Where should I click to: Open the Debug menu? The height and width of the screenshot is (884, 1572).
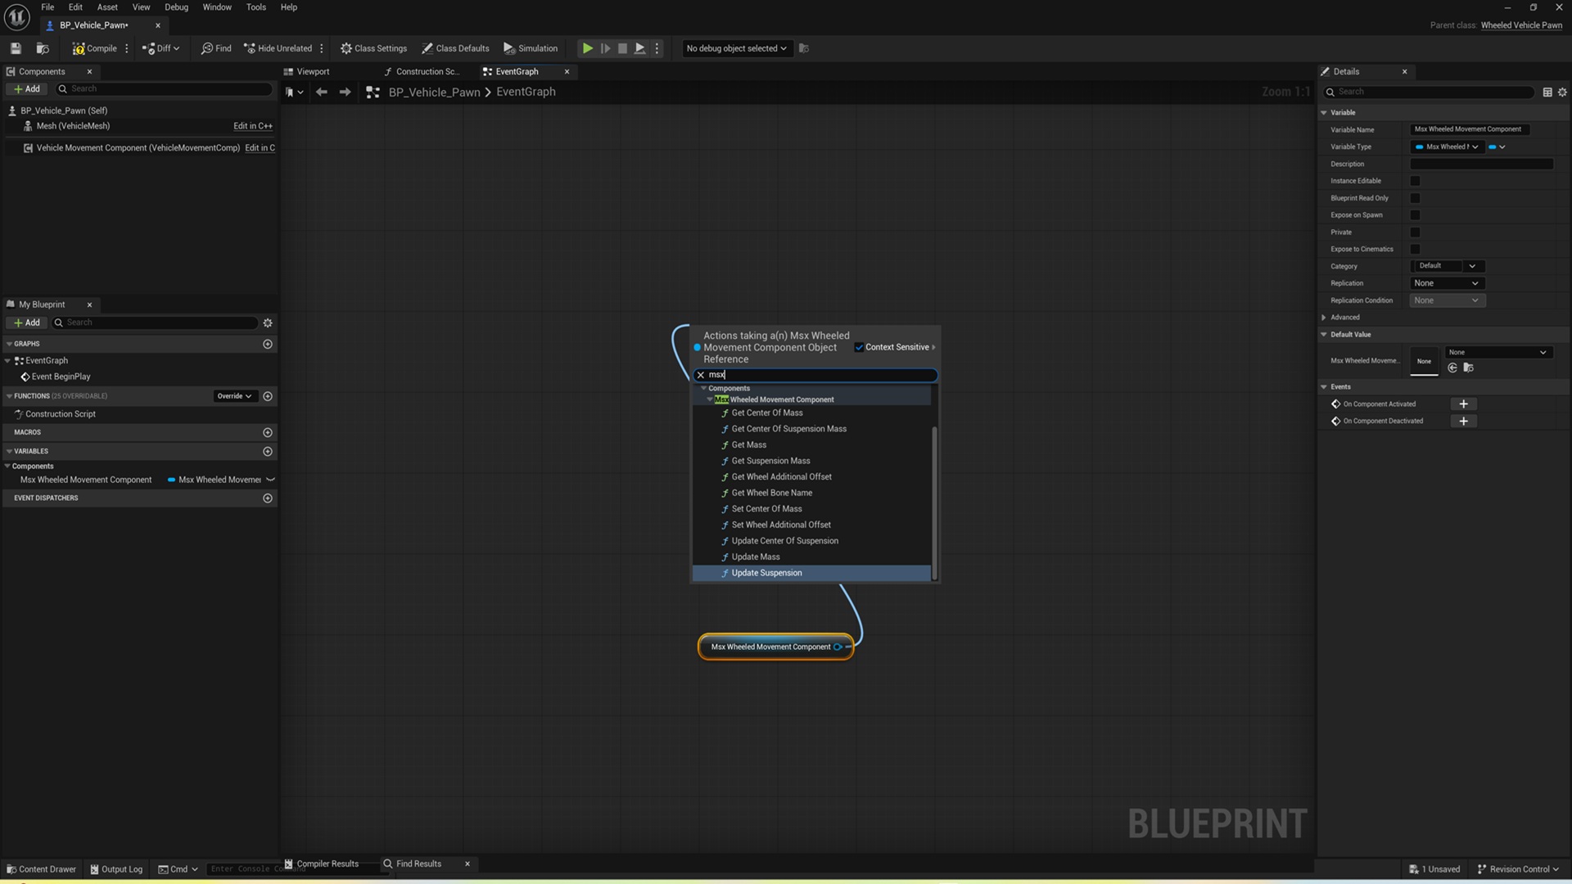(x=176, y=7)
